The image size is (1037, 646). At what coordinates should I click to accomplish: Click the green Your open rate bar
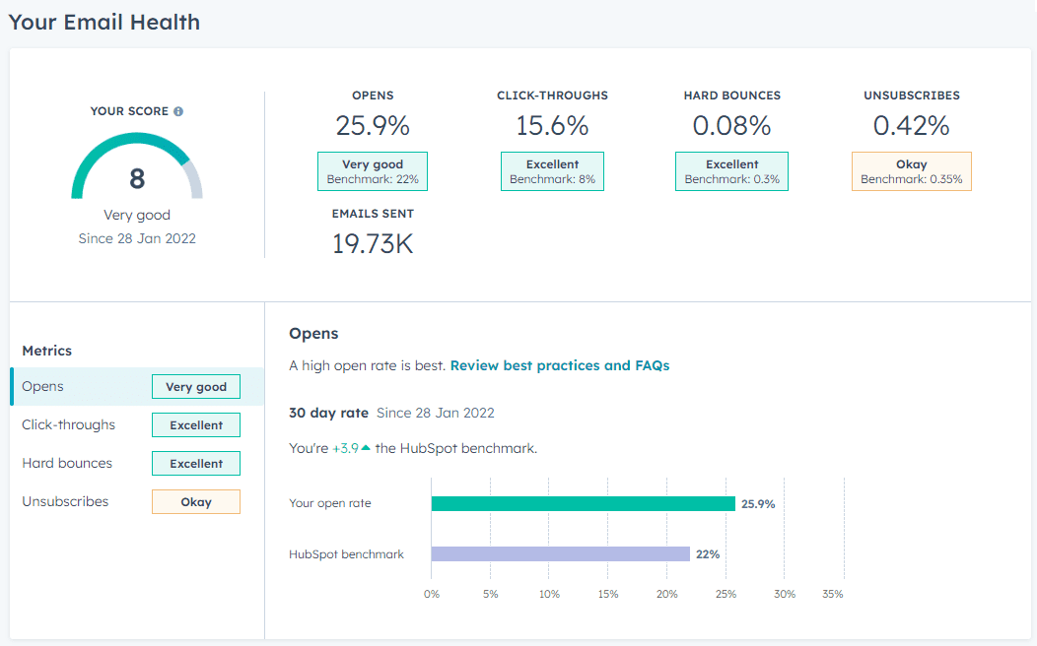(x=584, y=503)
